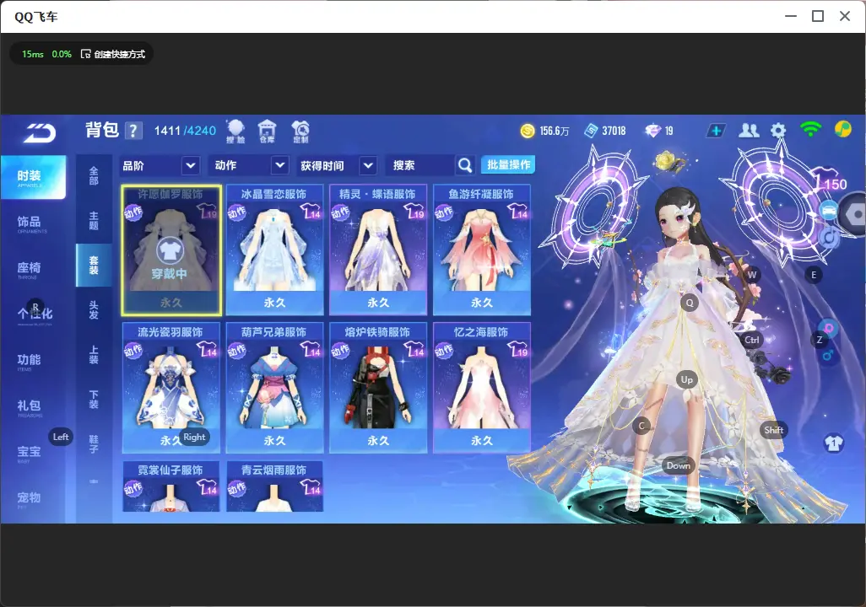Click the purple diamond currency icon
Screen dimensions: 866x607
(x=652, y=131)
